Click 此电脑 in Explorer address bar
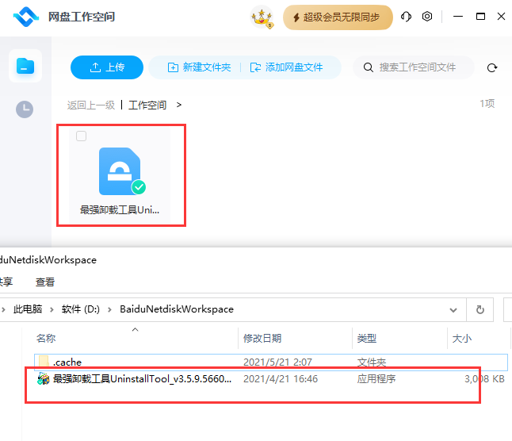This screenshot has width=512, height=441. tap(28, 309)
